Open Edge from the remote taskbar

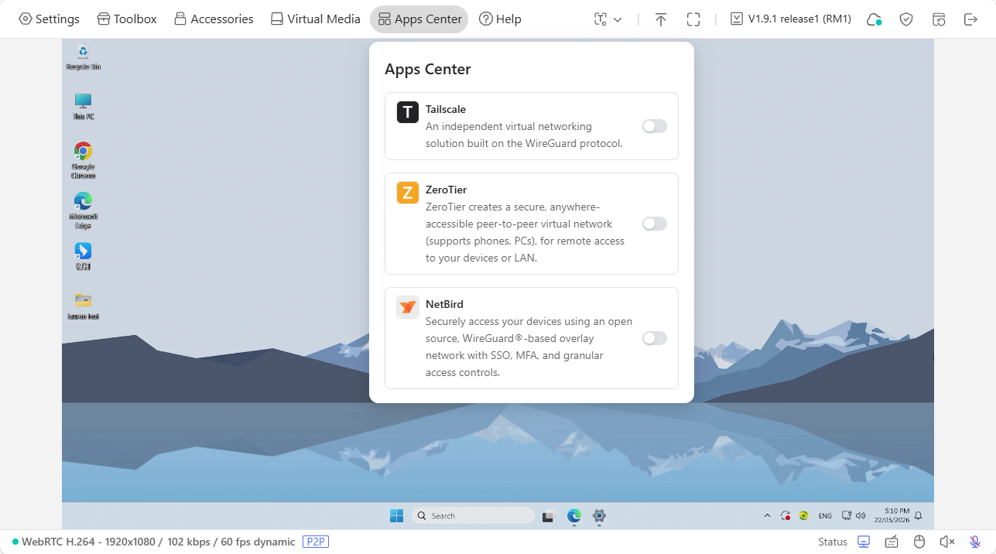(x=573, y=516)
